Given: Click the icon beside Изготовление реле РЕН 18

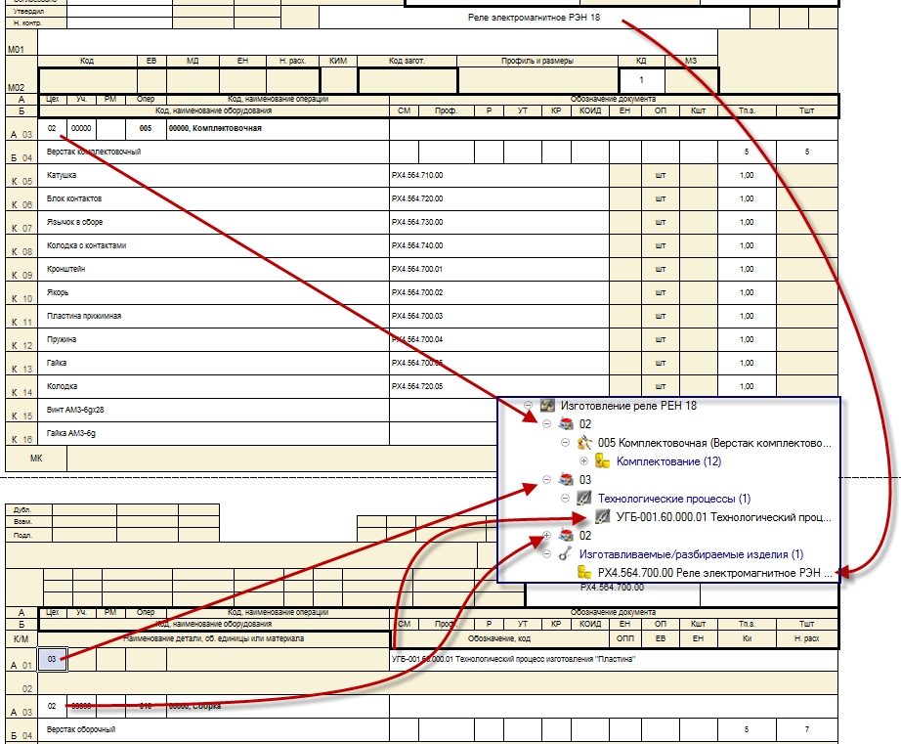Looking at the screenshot, I should pyautogui.click(x=548, y=405).
